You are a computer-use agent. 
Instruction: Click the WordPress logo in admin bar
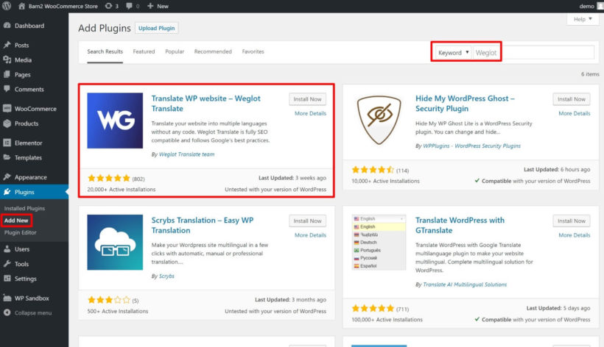7,6
